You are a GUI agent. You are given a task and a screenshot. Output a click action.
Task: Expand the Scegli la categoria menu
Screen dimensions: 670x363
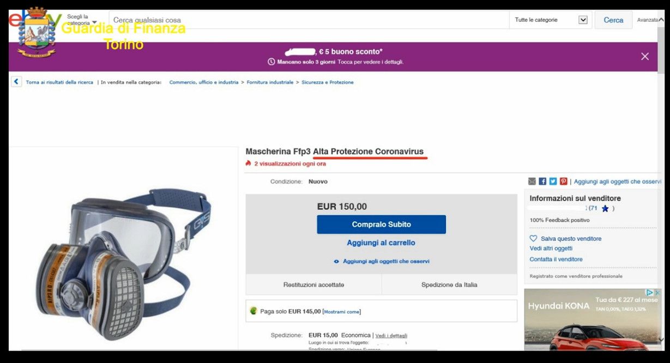tap(81, 20)
